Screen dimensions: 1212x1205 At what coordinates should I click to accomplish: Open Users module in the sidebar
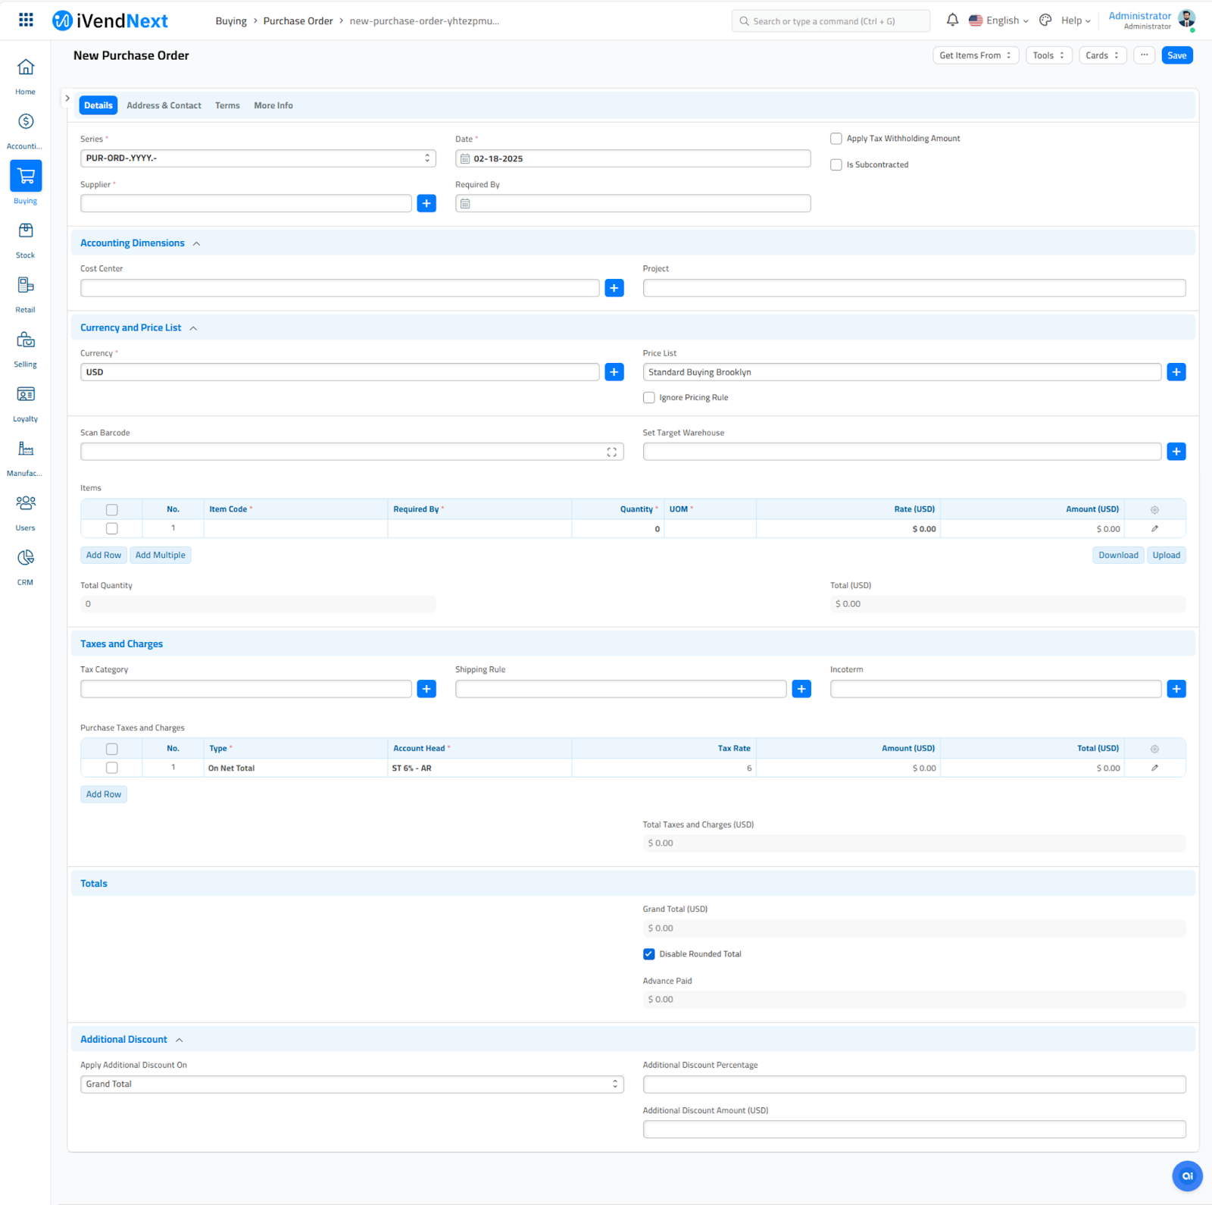click(26, 513)
